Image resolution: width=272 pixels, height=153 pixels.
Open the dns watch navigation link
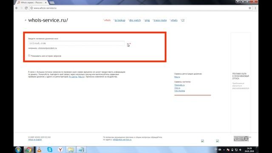(x=135, y=20)
